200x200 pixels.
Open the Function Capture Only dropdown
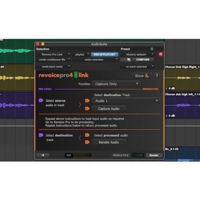(116, 84)
